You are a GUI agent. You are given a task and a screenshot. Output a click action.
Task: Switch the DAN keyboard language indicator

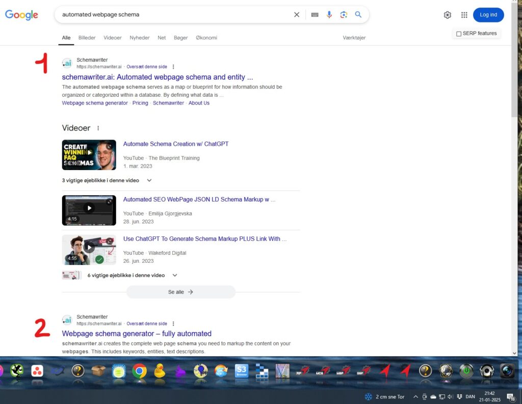click(470, 397)
